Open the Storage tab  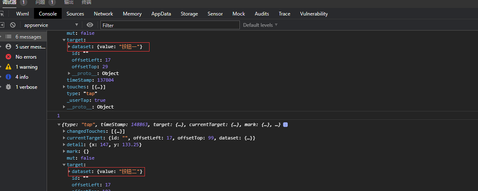coord(189,14)
